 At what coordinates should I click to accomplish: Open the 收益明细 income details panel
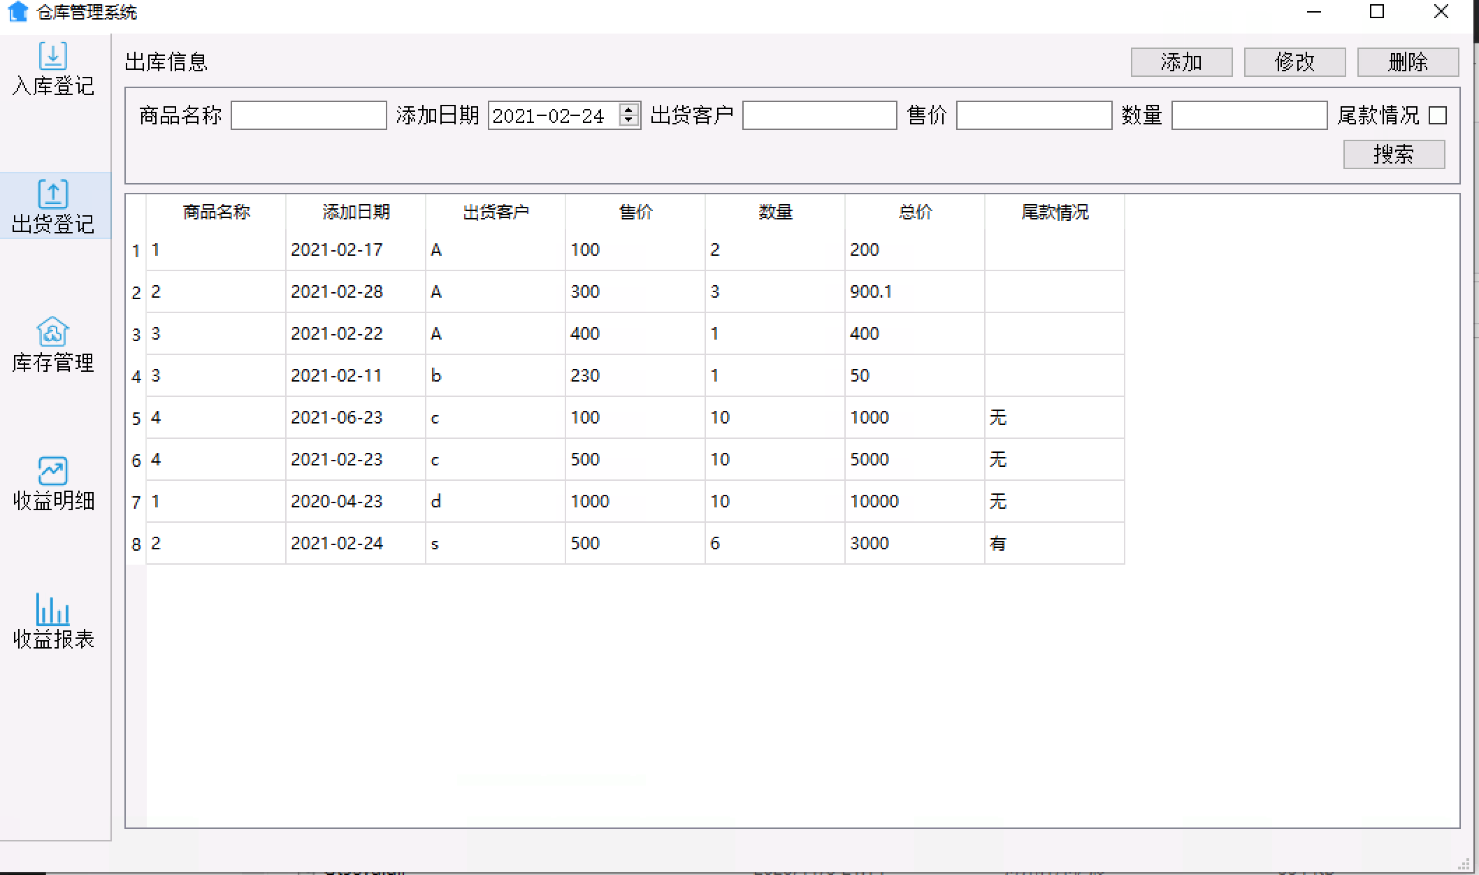[x=52, y=482]
